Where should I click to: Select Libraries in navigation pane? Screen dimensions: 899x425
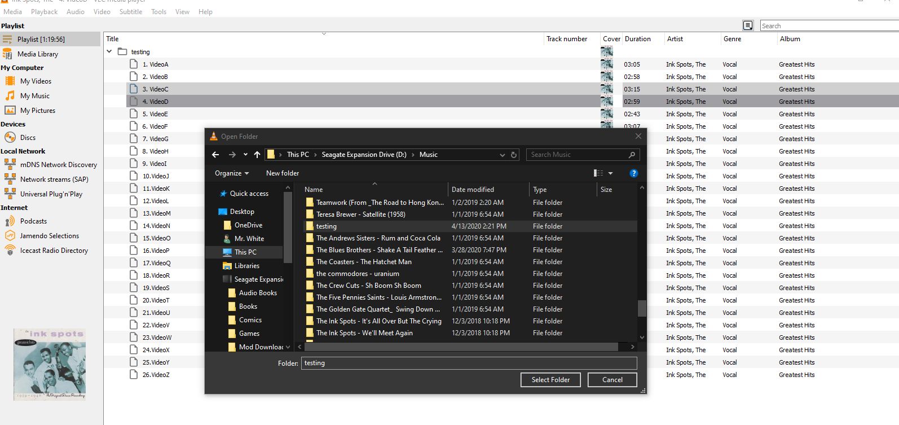[247, 266]
